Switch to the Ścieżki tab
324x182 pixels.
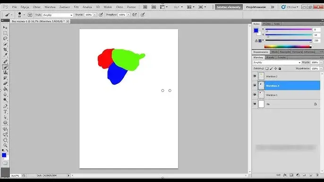click(x=281, y=58)
